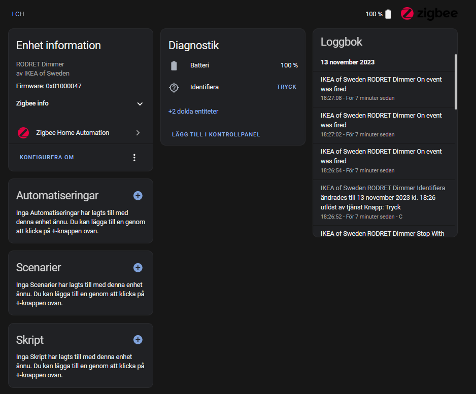
Task: Click the Diagnostik heading
Action: (194, 46)
